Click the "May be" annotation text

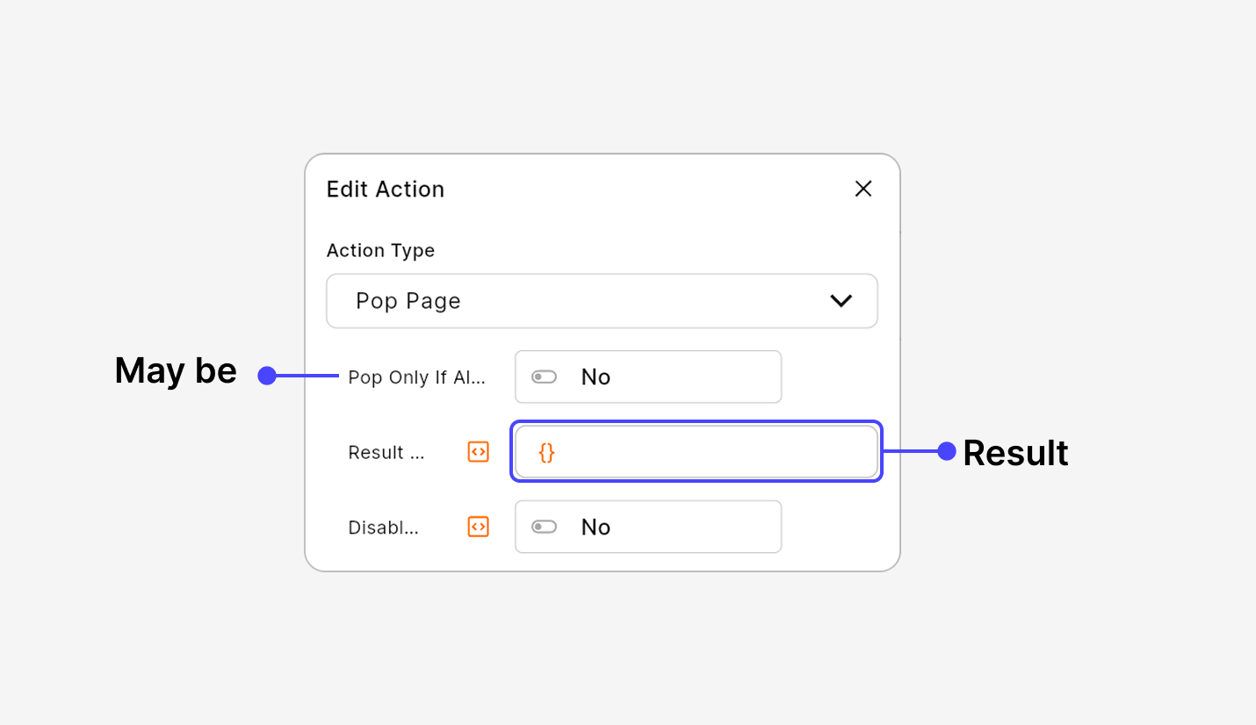point(176,370)
